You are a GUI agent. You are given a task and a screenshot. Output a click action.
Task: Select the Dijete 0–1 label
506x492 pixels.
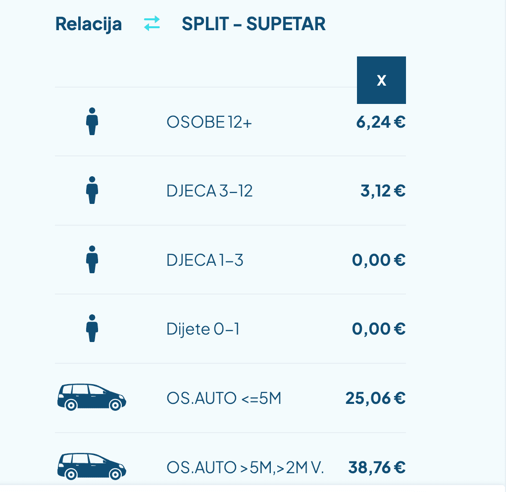(203, 329)
